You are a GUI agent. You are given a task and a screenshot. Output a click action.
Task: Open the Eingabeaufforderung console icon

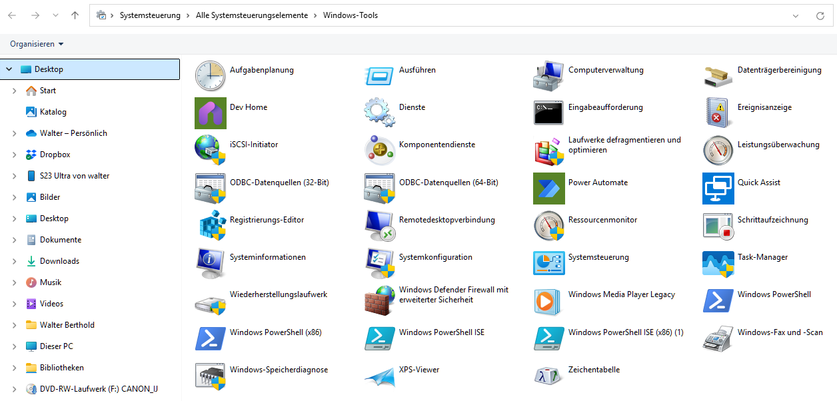pyautogui.click(x=549, y=113)
